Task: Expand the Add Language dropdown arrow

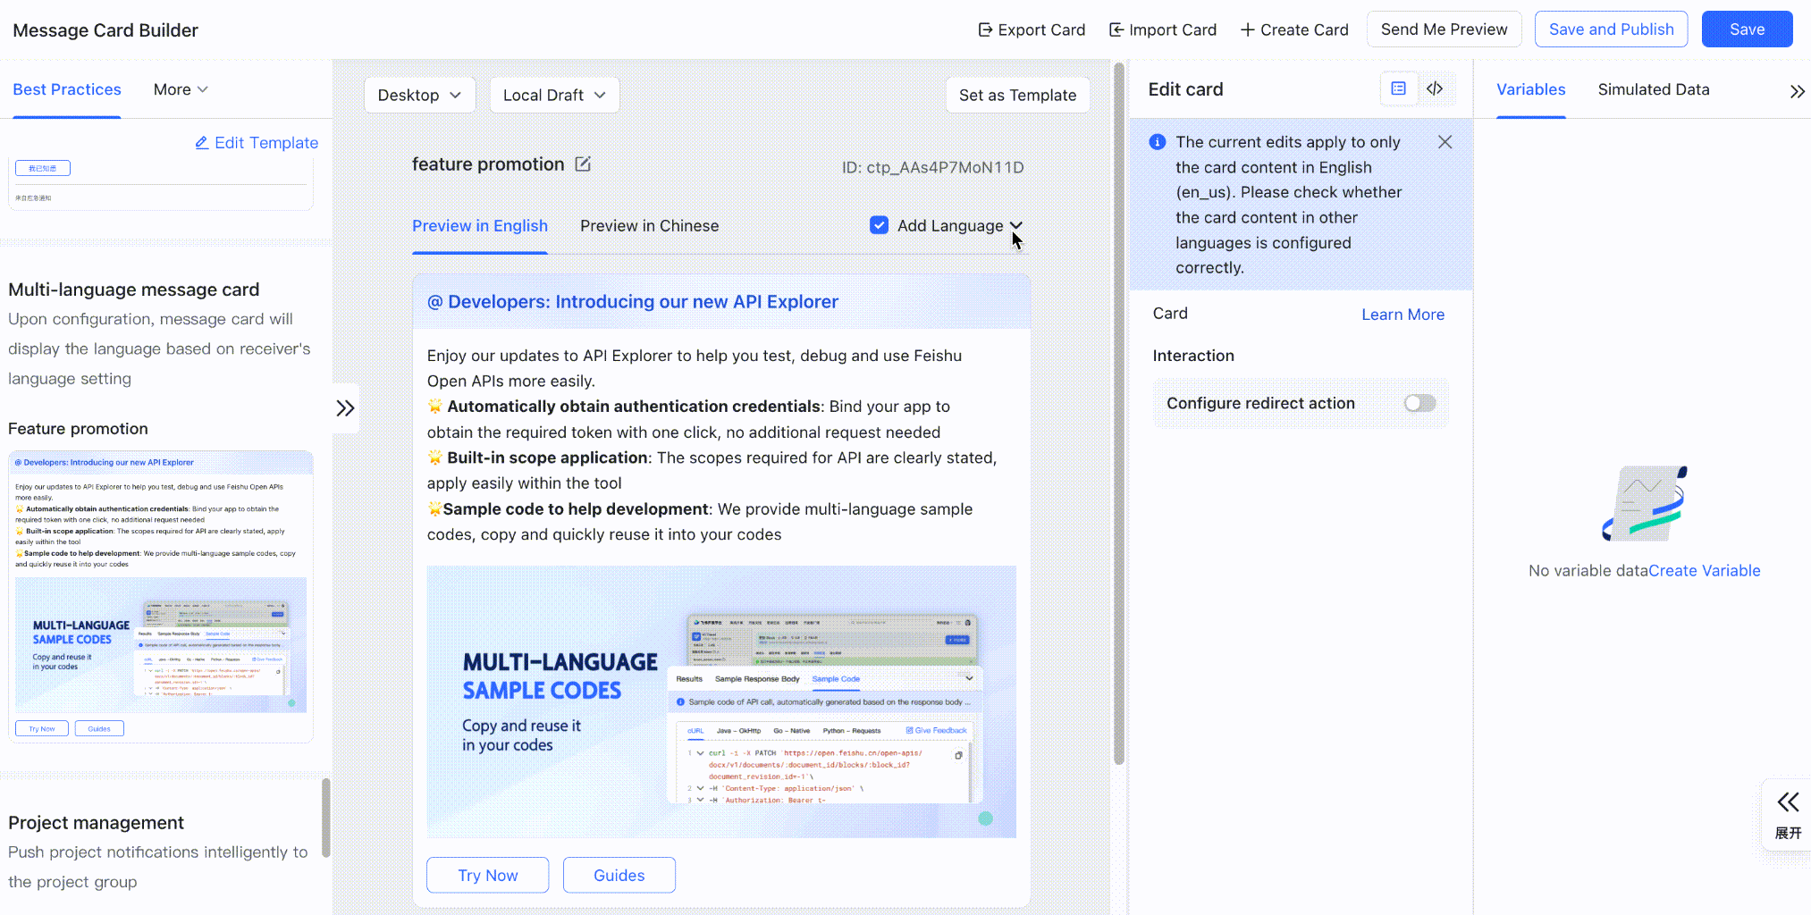Action: point(1016,225)
